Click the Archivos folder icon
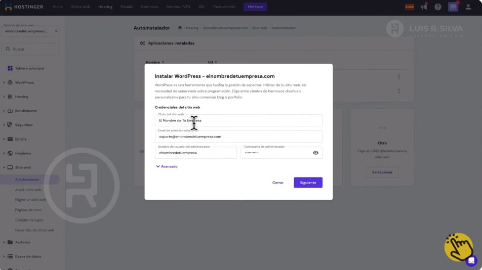 tap(10, 242)
